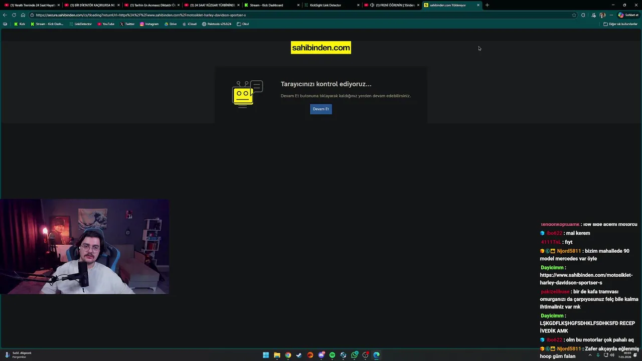Open Google Chrome from taskbar
This screenshot has height=361, width=642.
coord(288,355)
